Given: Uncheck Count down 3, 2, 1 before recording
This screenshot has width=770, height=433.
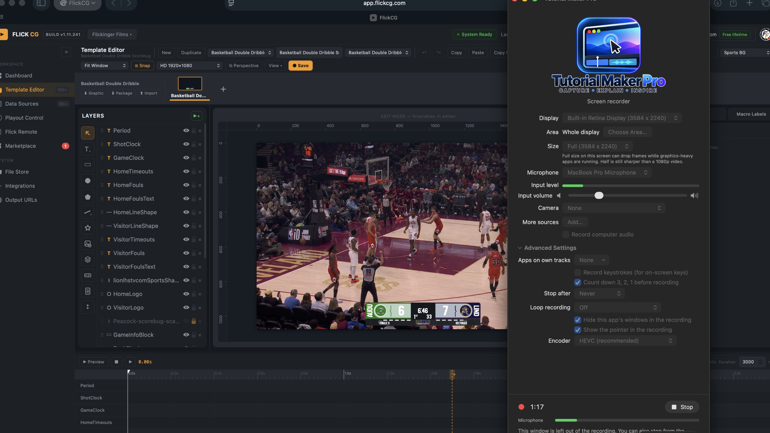Looking at the screenshot, I should 577,282.
